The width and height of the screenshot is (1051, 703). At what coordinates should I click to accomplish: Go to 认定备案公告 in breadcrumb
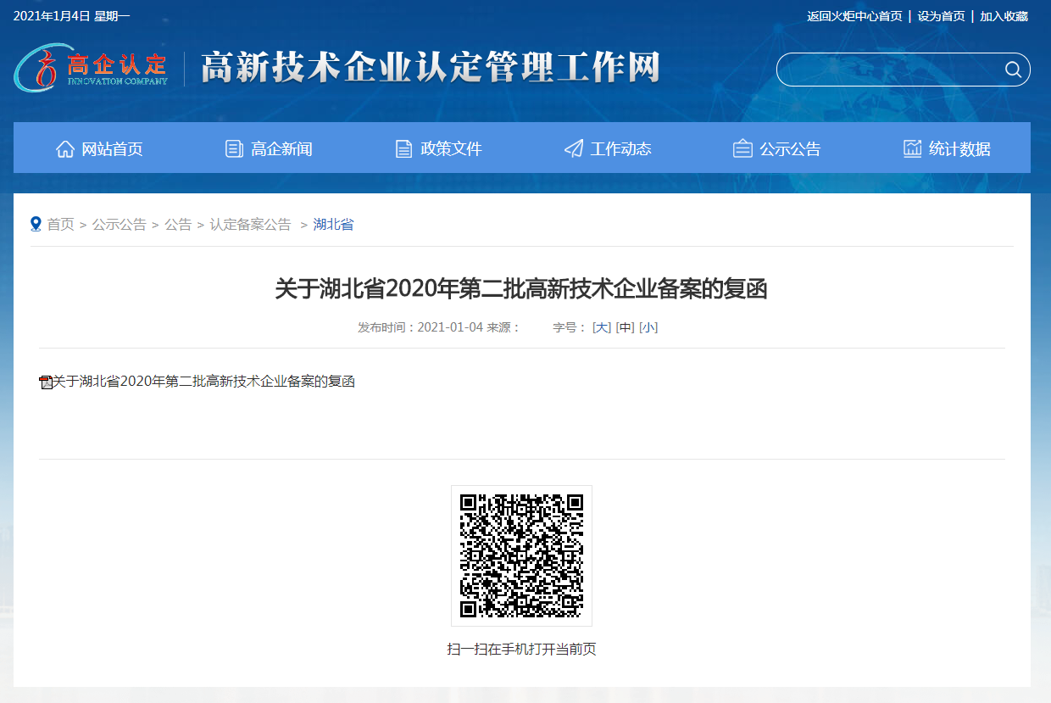[x=250, y=225]
